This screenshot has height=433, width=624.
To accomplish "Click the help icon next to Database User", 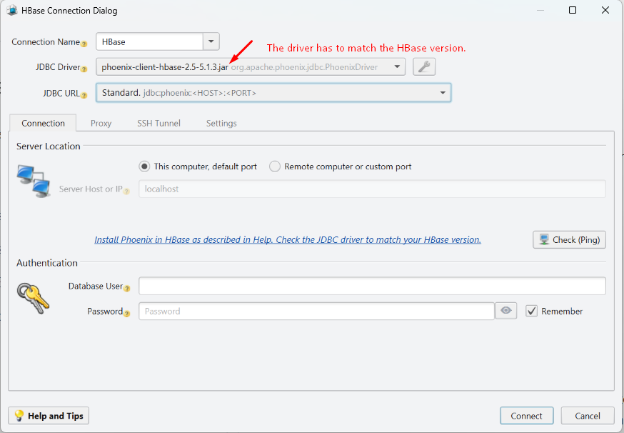I will click(126, 287).
